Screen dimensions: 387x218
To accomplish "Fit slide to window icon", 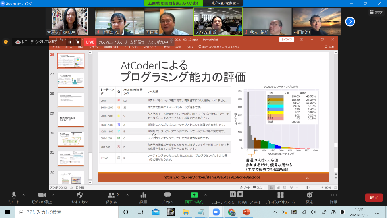I will coord(335,187).
